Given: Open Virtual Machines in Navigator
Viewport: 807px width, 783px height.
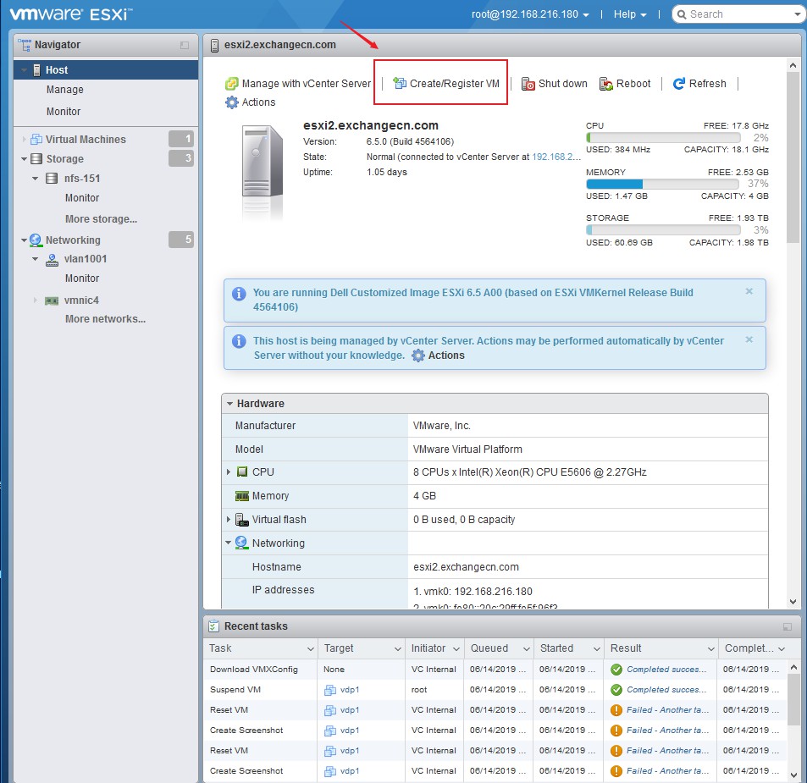Looking at the screenshot, I should 86,140.
